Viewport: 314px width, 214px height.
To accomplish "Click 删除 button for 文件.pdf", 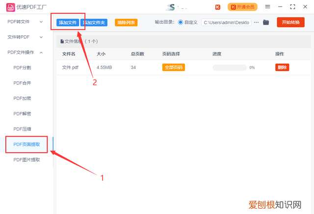I will pos(282,68).
